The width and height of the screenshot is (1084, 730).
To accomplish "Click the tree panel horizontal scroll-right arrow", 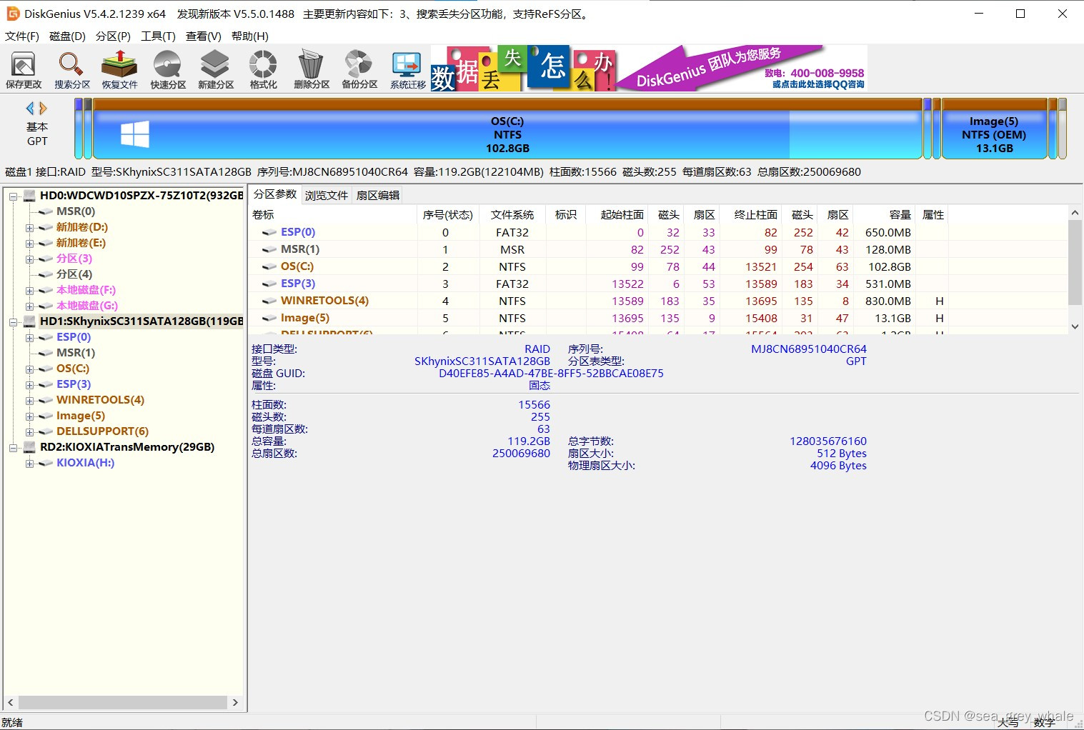I will [x=235, y=703].
